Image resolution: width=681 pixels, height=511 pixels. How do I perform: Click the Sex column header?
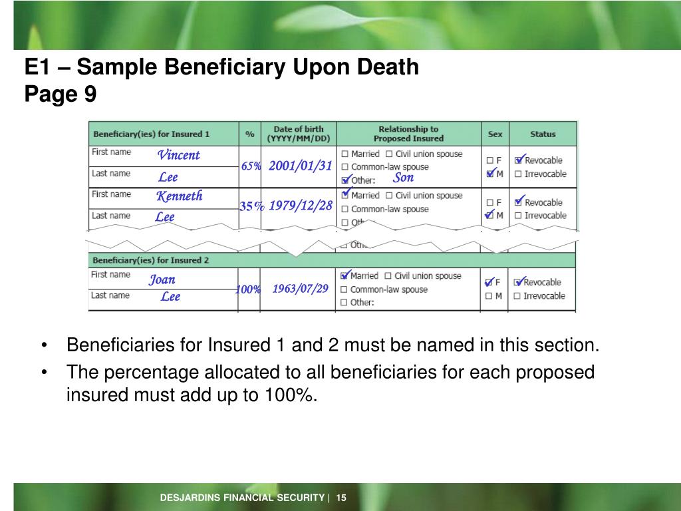coord(495,134)
